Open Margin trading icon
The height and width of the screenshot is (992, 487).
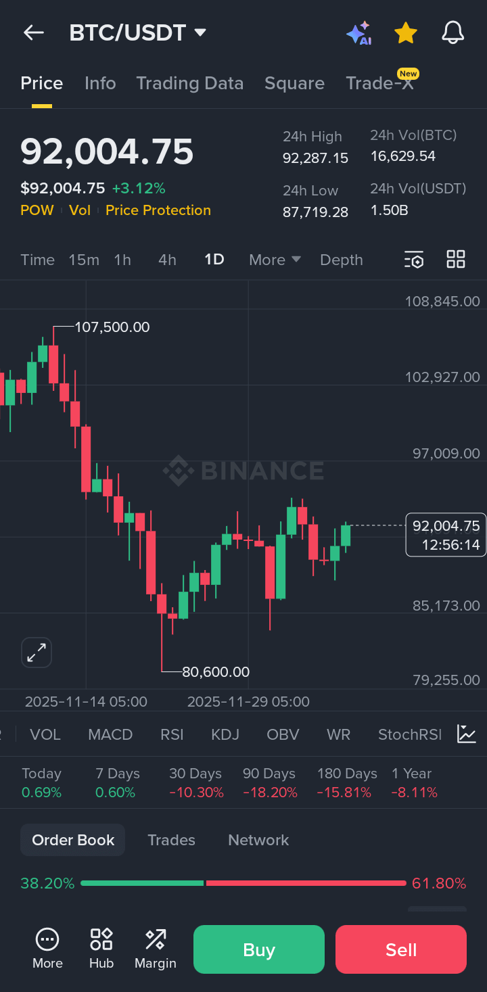coord(156,949)
